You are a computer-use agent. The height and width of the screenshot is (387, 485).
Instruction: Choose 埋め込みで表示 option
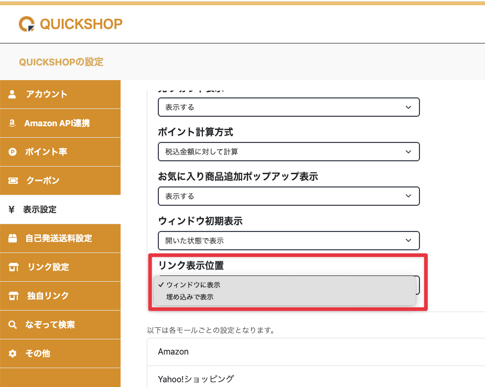pos(190,297)
